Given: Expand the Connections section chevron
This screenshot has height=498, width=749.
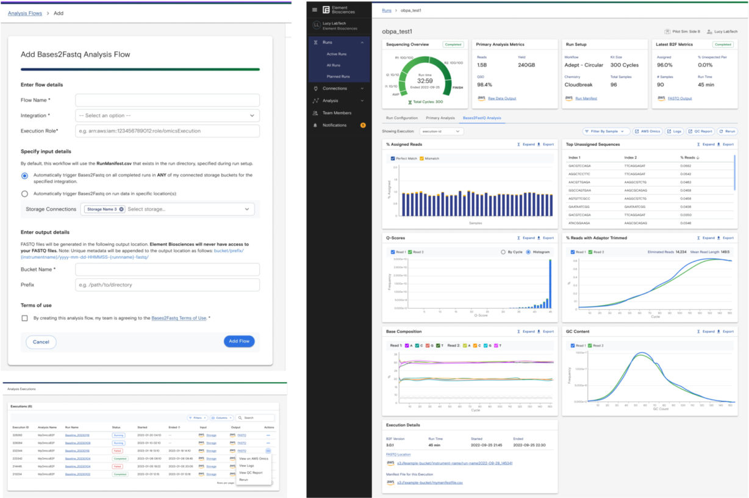Looking at the screenshot, I should point(362,88).
